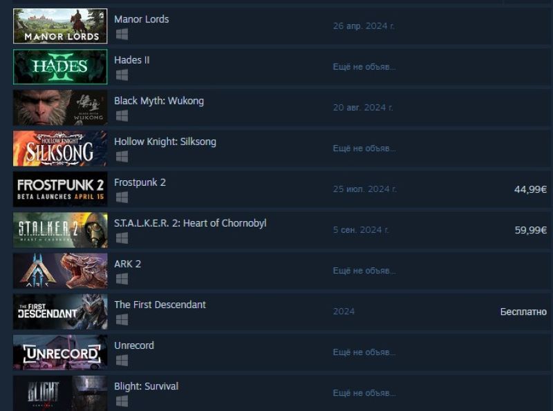553x411 pixels.
Task: Click the Бесплатно label for The First Descendant
Action: pyautogui.click(x=523, y=312)
